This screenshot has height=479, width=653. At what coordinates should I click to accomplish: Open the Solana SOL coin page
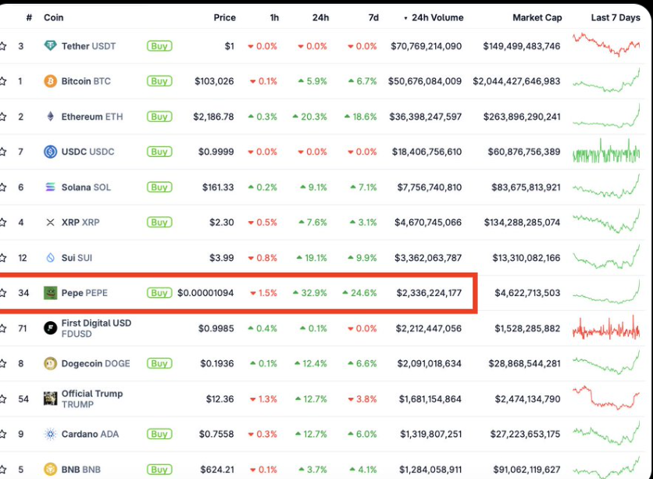[86, 187]
